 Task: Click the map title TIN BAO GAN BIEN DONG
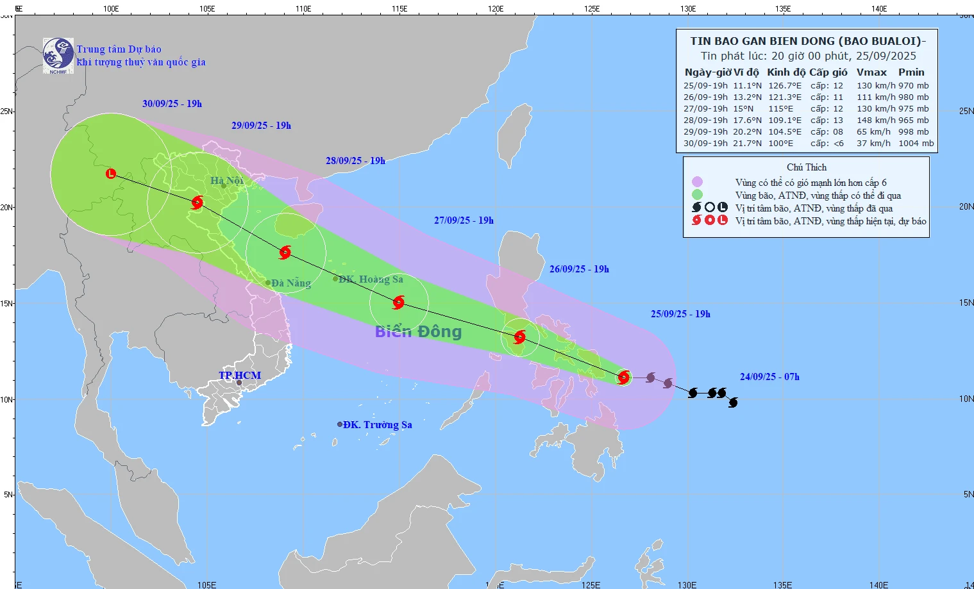point(808,41)
